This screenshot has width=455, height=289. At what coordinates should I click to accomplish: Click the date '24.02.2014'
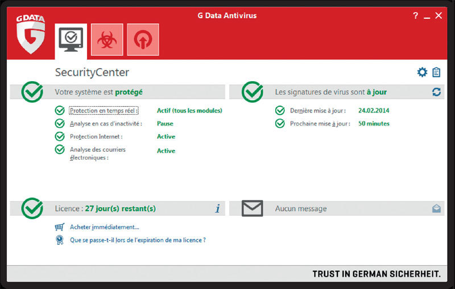tap(374, 111)
